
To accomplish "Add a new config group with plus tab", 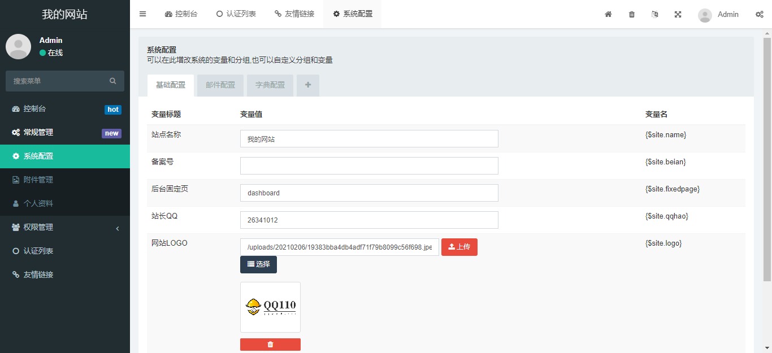I will click(x=308, y=85).
